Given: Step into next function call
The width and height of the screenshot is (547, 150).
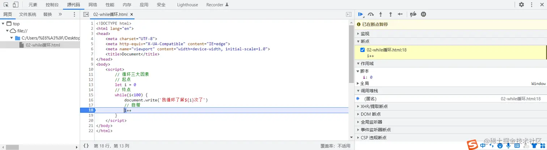Looking at the screenshot, I should point(381,14).
